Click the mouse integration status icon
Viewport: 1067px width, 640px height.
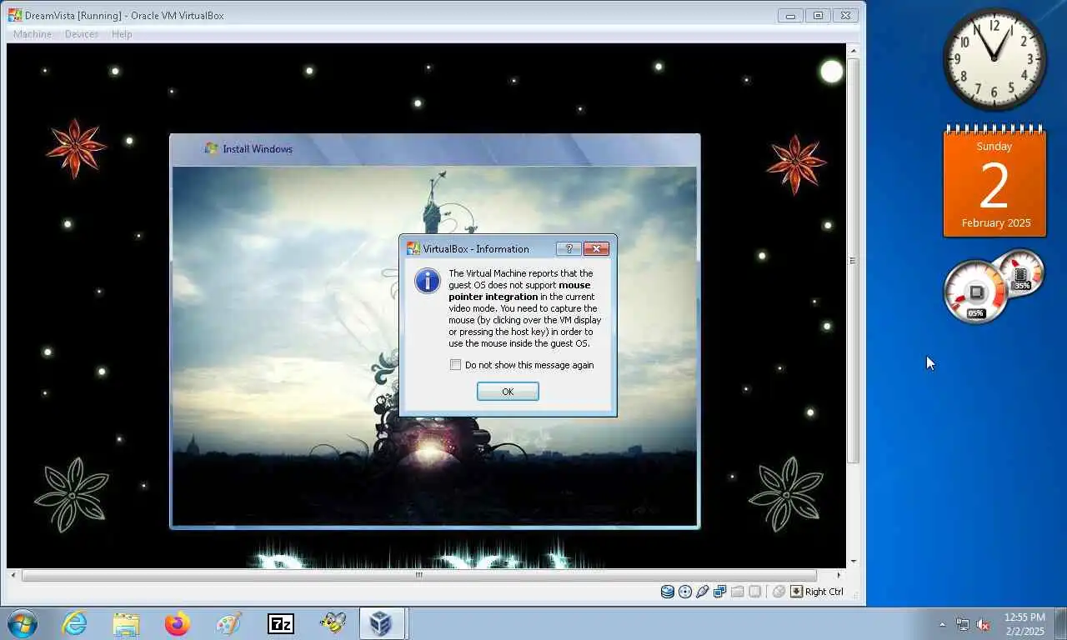tap(779, 592)
